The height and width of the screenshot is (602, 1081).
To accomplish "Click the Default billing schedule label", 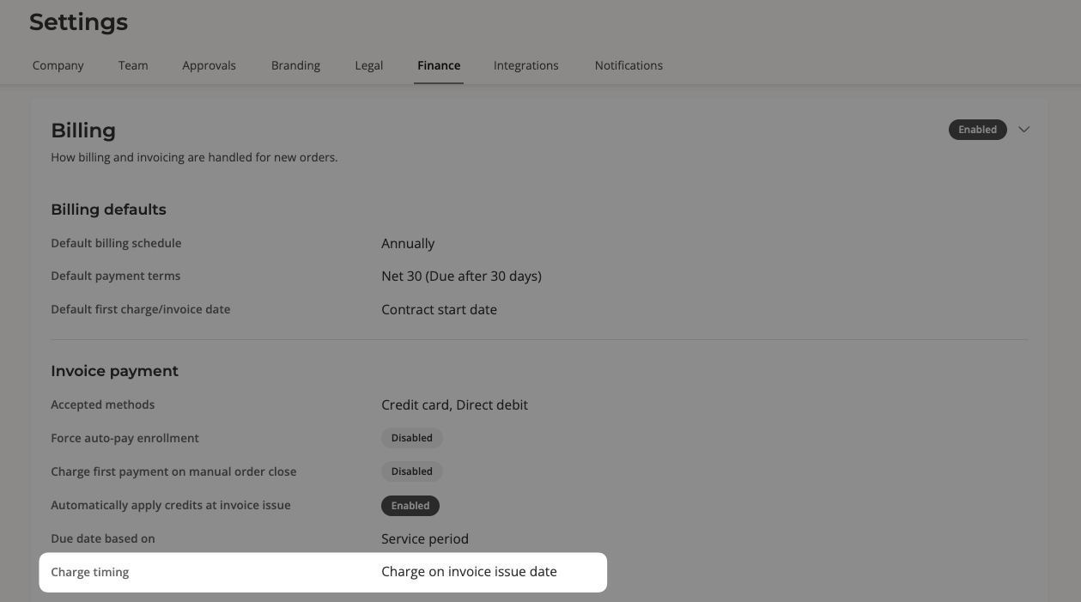I will coord(116,243).
